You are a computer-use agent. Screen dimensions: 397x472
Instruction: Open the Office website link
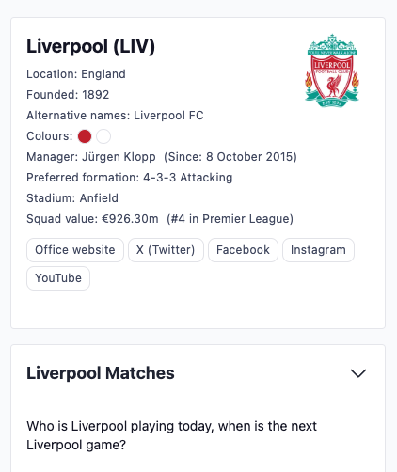(75, 250)
